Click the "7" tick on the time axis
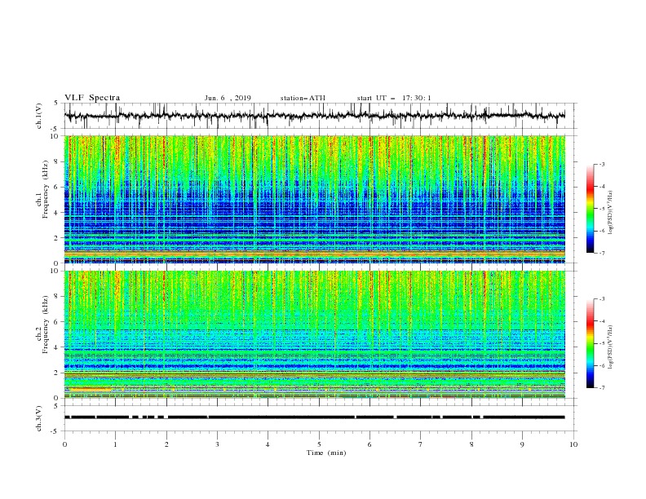 421,444
